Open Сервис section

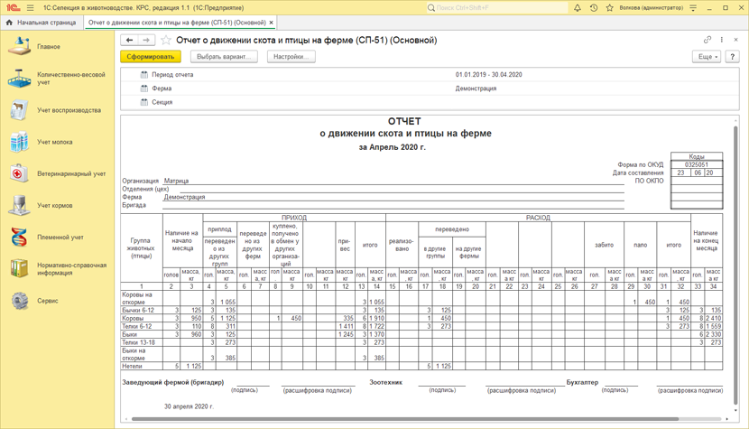(47, 301)
